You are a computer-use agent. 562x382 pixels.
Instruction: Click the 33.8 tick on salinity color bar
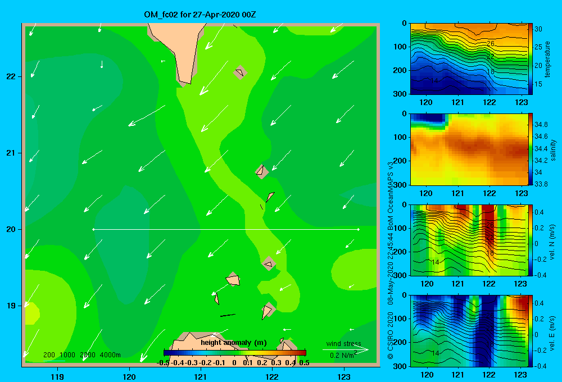coord(541,184)
